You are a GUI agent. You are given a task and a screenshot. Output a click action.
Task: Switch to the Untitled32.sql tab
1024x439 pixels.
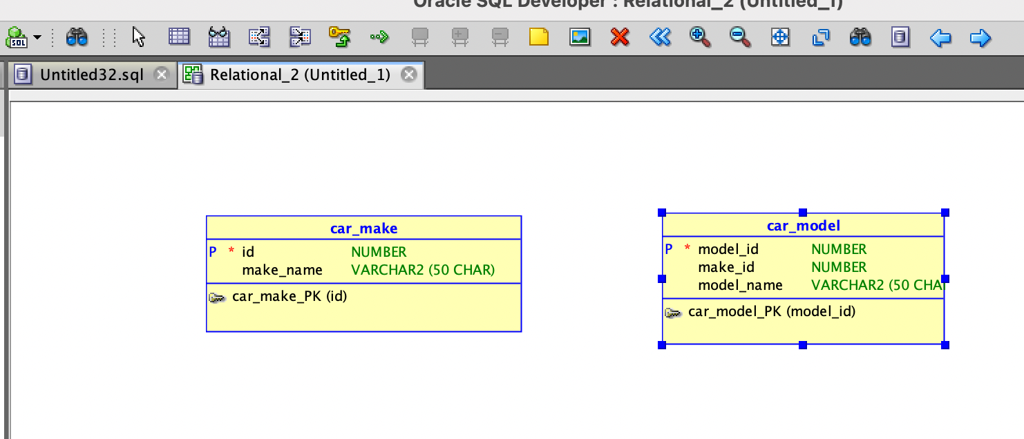(91, 75)
